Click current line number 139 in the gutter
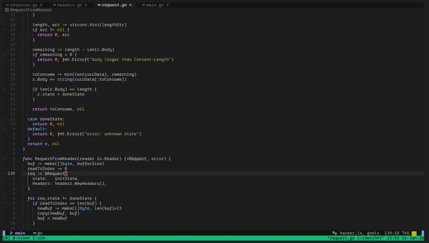The image size is (429, 243). click(x=11, y=174)
